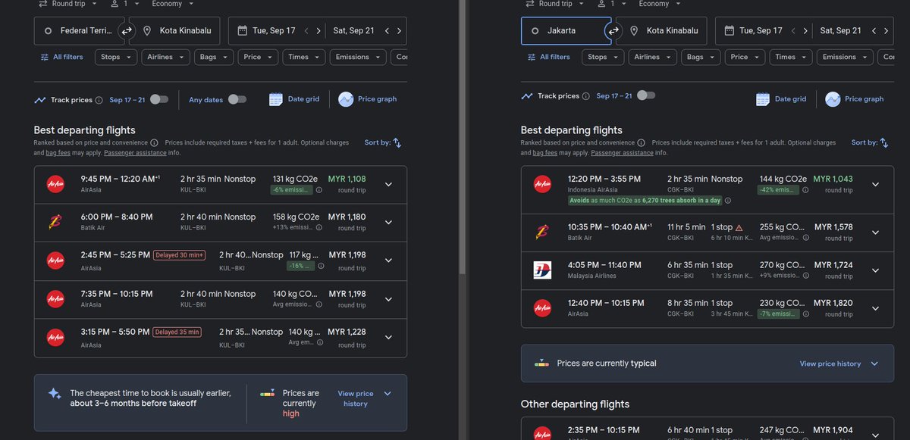Click Malaysia Airlines logo of 4:05 PM flight
Screen dimensions: 910x440
(542, 270)
